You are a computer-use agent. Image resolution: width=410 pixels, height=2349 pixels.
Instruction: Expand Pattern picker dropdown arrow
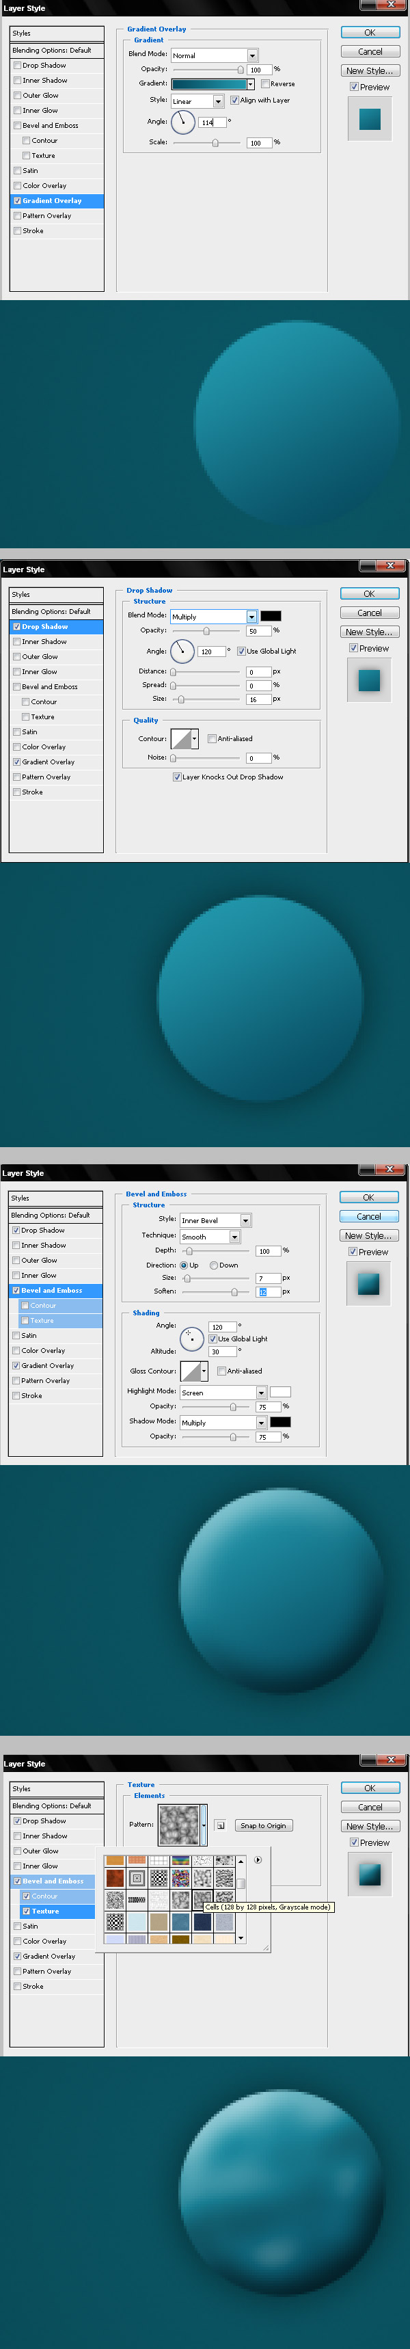click(x=205, y=1825)
